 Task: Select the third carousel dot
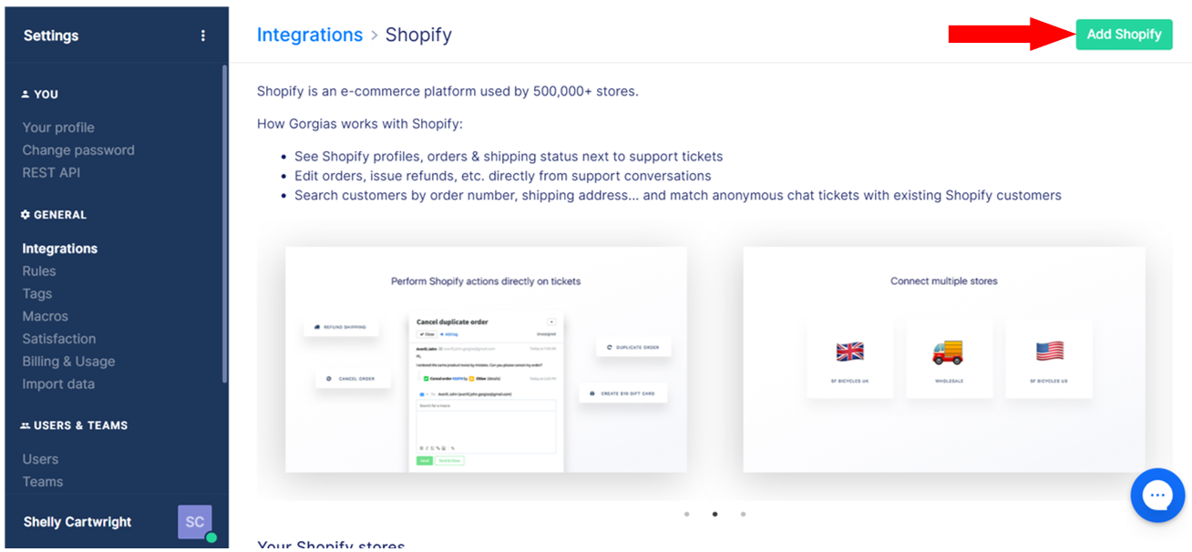click(743, 514)
